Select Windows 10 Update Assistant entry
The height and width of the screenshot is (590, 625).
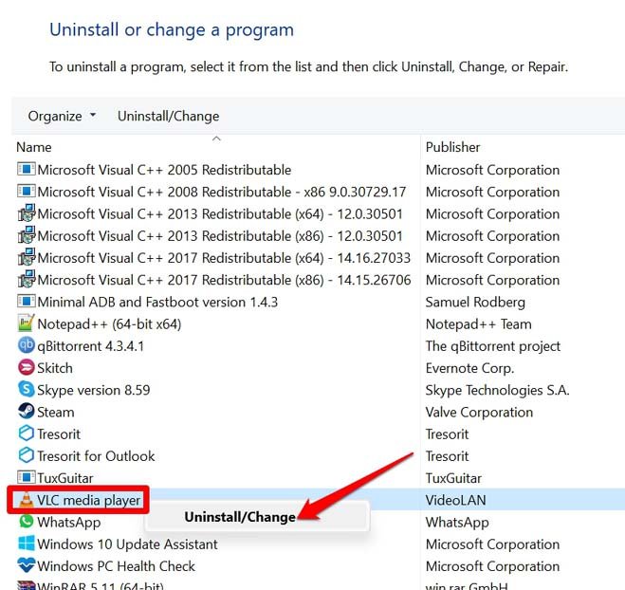(x=127, y=544)
